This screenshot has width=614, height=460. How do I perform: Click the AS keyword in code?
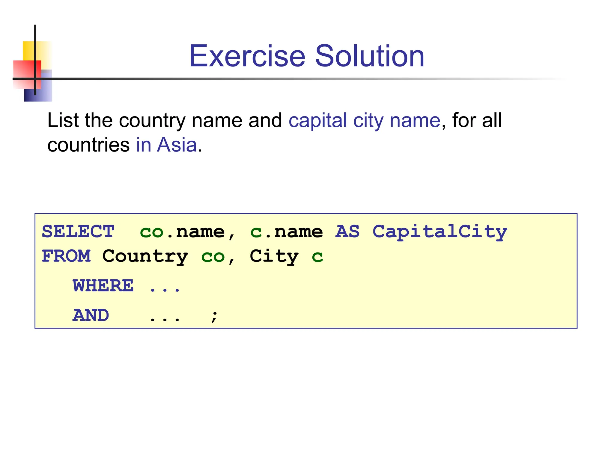pos(347,232)
